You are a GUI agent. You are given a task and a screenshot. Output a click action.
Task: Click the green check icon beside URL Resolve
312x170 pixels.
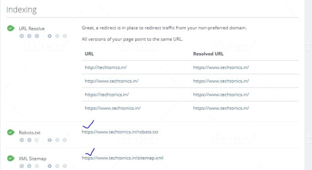point(11,28)
